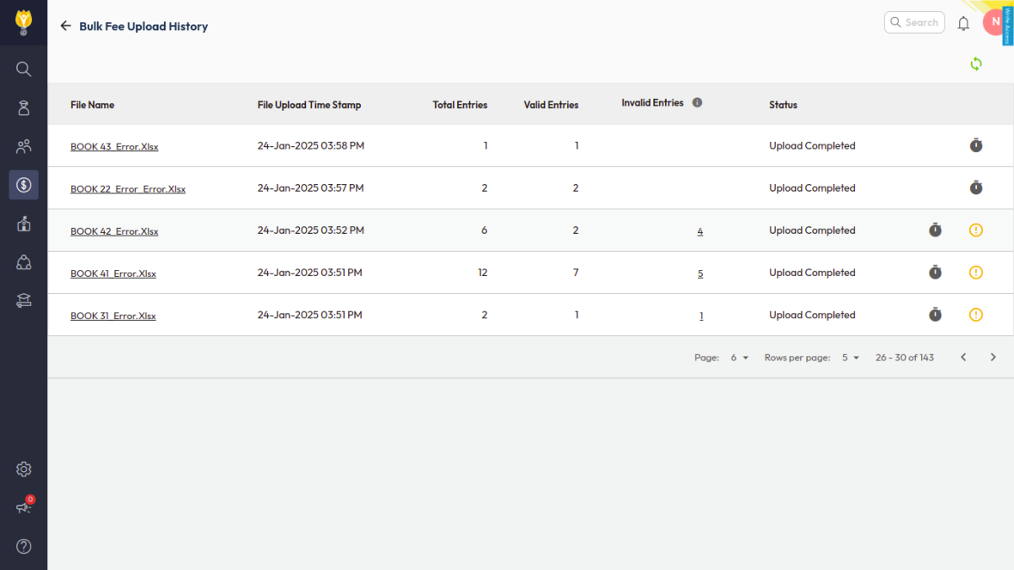
Task: Change the Rows per page dropdown
Action: click(x=848, y=357)
